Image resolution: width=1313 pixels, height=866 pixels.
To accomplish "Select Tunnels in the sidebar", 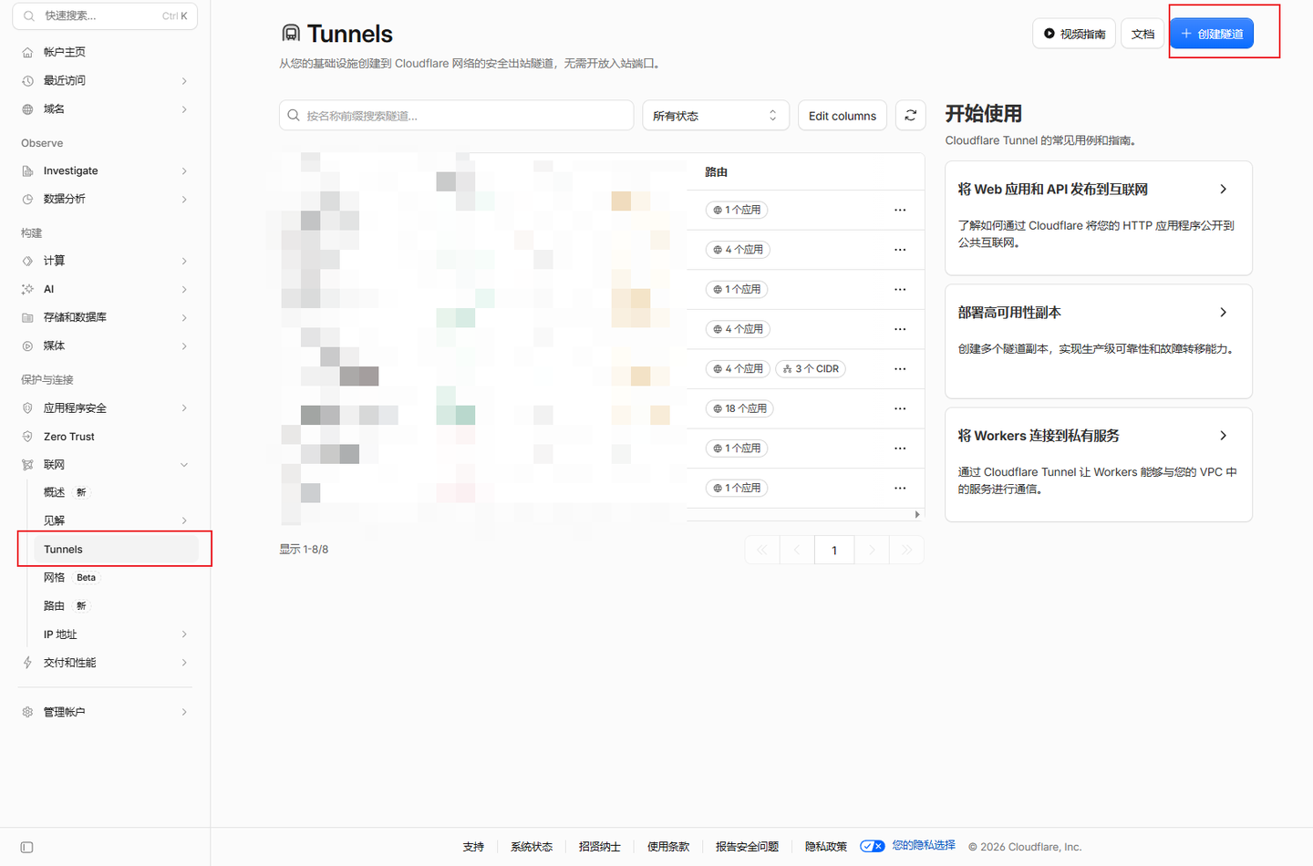I will click(116, 550).
